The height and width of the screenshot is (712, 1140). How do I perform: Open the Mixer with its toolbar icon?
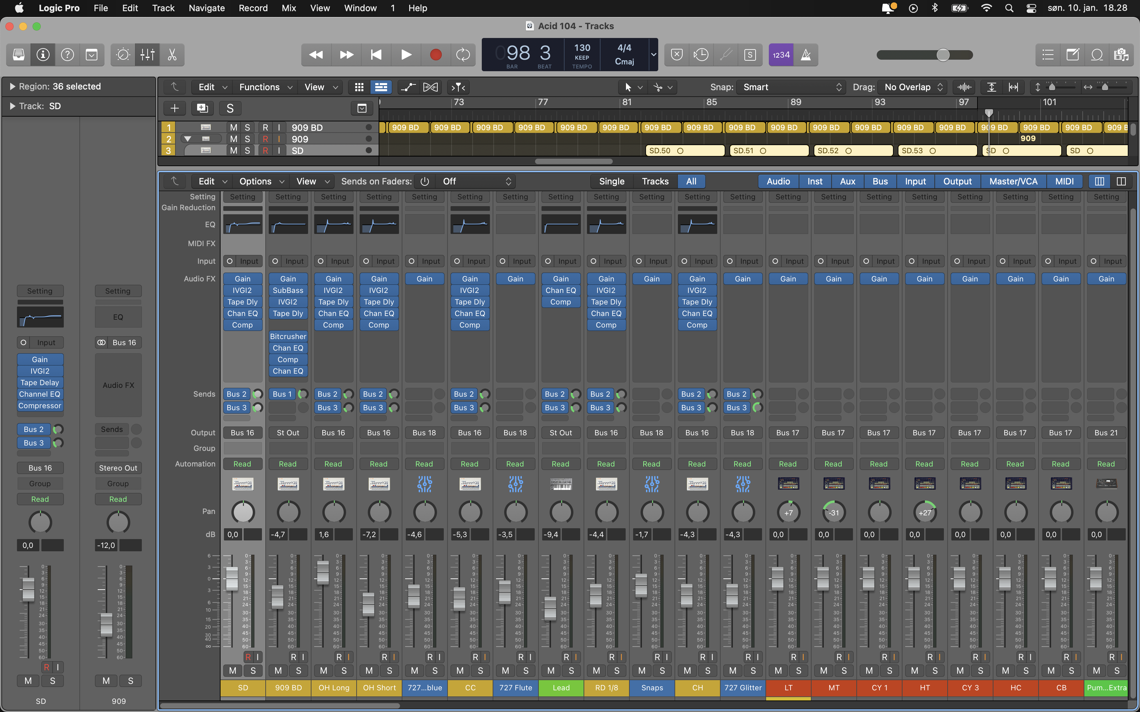click(x=147, y=55)
